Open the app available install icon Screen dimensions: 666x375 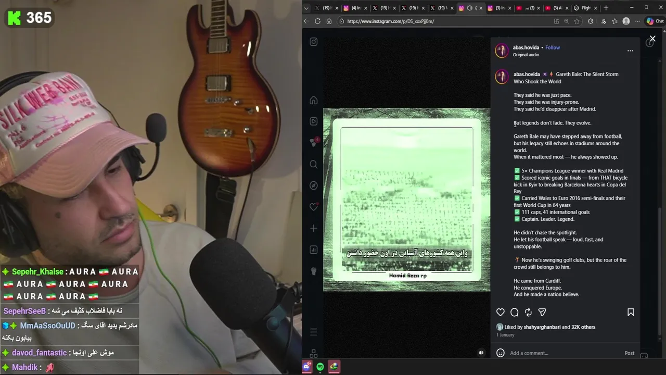tap(556, 21)
